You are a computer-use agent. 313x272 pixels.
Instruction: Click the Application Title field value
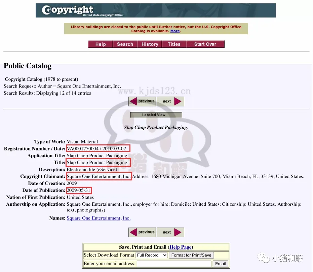97,156
